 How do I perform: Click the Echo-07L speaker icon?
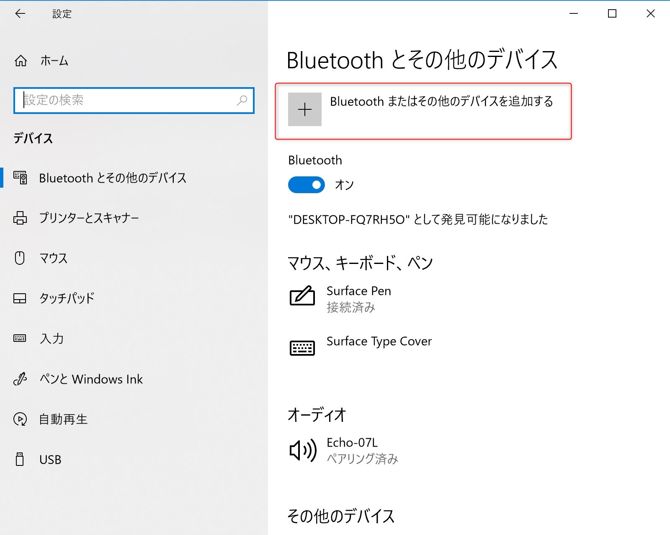[303, 450]
